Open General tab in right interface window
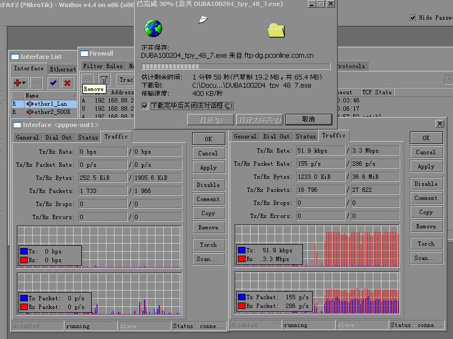 pos(245,136)
